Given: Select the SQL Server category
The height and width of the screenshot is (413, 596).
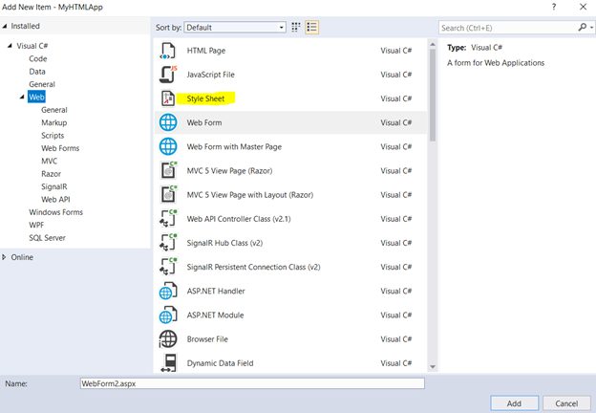Looking at the screenshot, I should pyautogui.click(x=47, y=238).
